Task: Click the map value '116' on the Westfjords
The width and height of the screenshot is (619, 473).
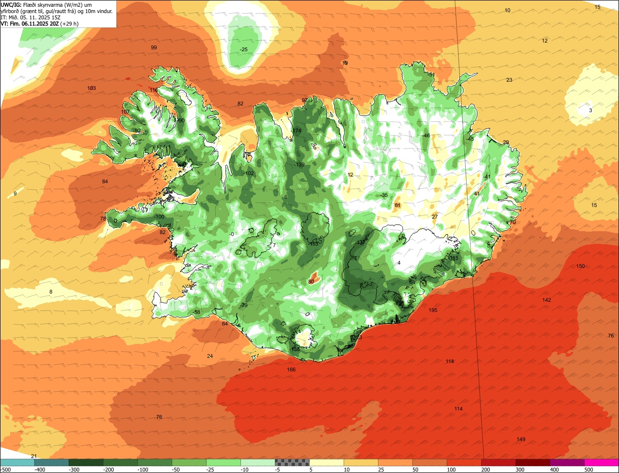Action: click(x=154, y=90)
